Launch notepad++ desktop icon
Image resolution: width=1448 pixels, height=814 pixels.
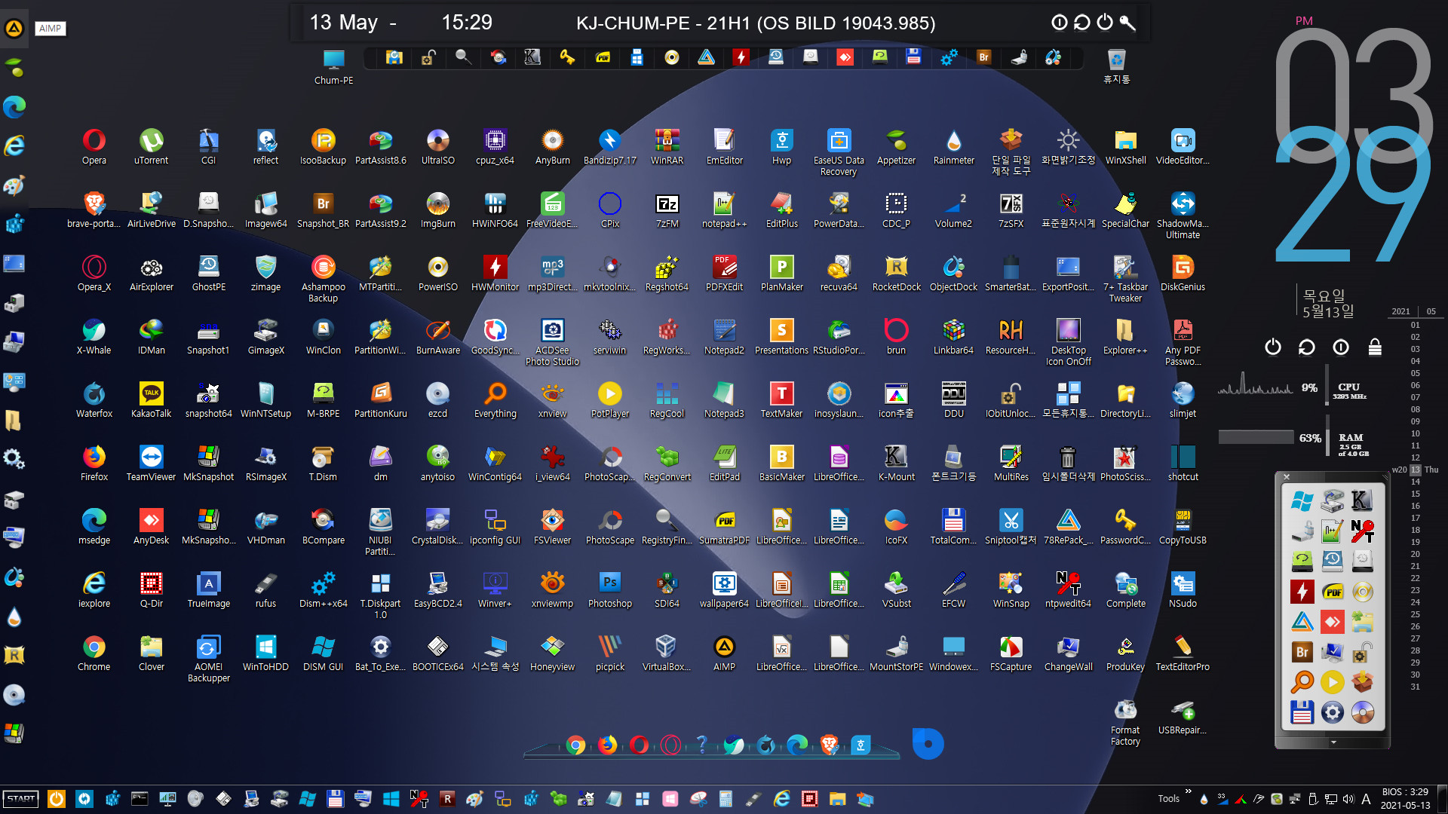tap(725, 210)
